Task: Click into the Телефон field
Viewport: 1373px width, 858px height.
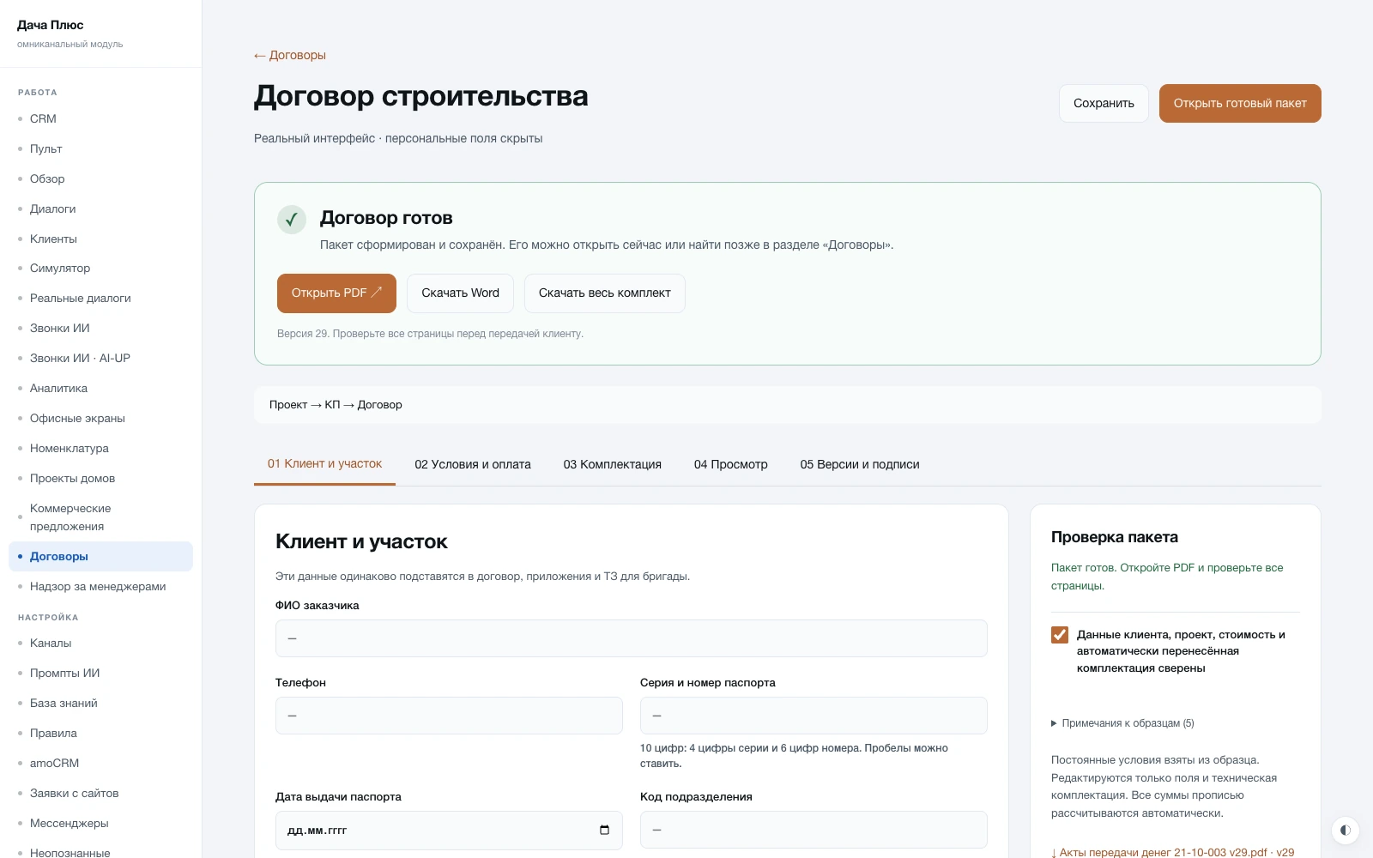Action: point(449,716)
